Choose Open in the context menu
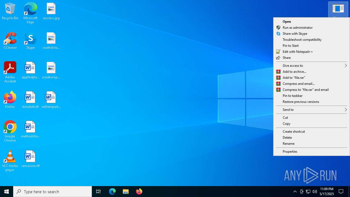This screenshot has height=197, width=350. pyautogui.click(x=311, y=22)
